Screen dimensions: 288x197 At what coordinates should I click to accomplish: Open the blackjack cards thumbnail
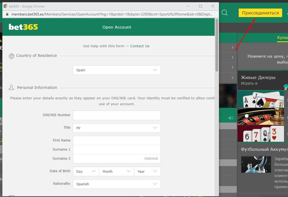click(261, 99)
